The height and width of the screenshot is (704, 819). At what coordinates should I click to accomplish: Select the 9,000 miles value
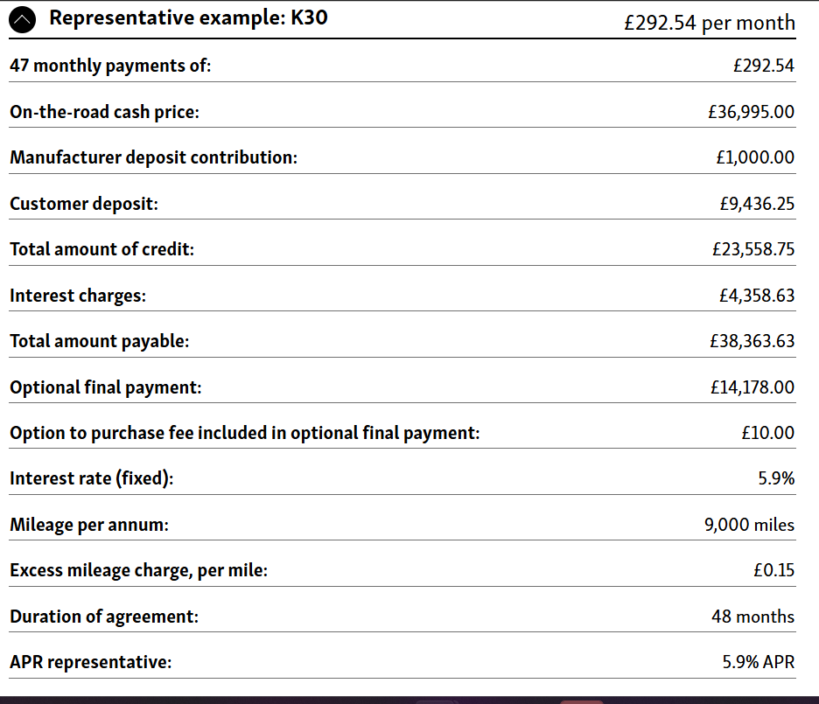[x=749, y=525]
